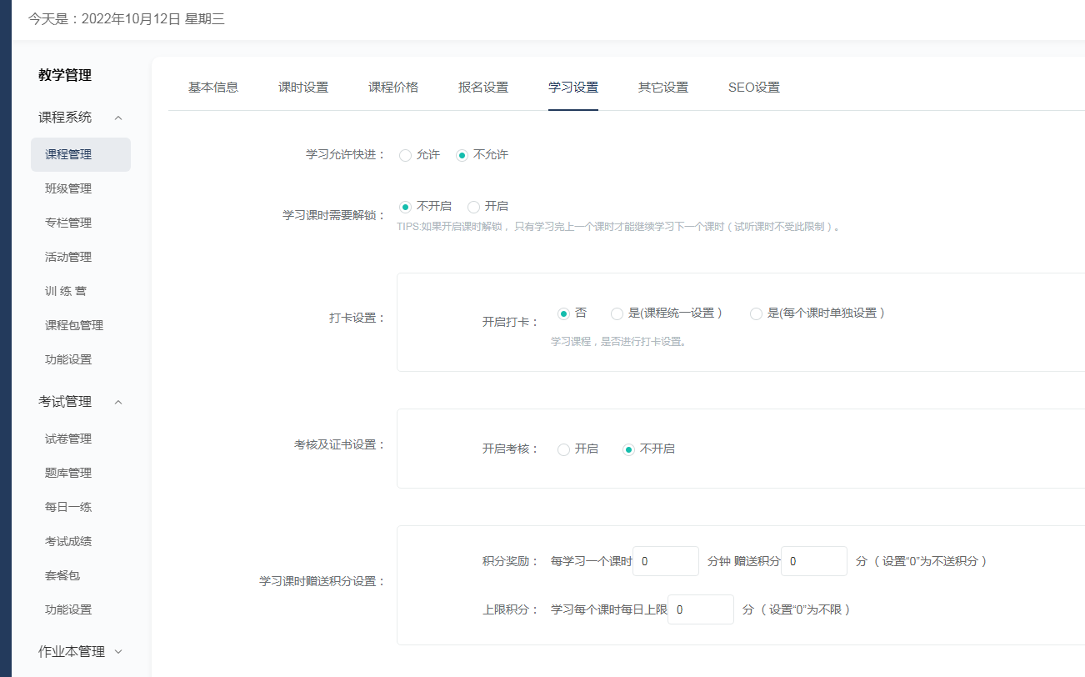
Task: Choose 是(课程统一设置) for 开启打卡
Action: (x=617, y=313)
